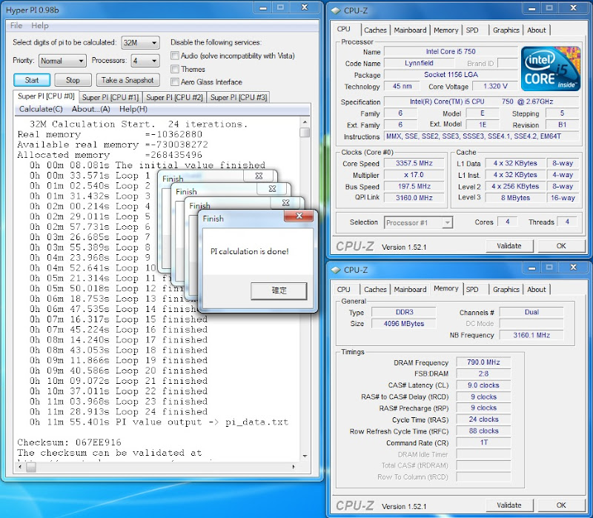Image resolution: width=593 pixels, height=518 pixels.
Task: Click the NB Frequency 3160.1 MHz value
Action: (x=531, y=336)
